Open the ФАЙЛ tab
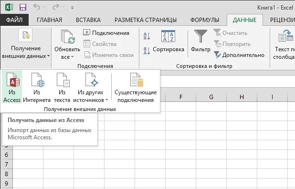295x189 pixels. click(x=14, y=20)
